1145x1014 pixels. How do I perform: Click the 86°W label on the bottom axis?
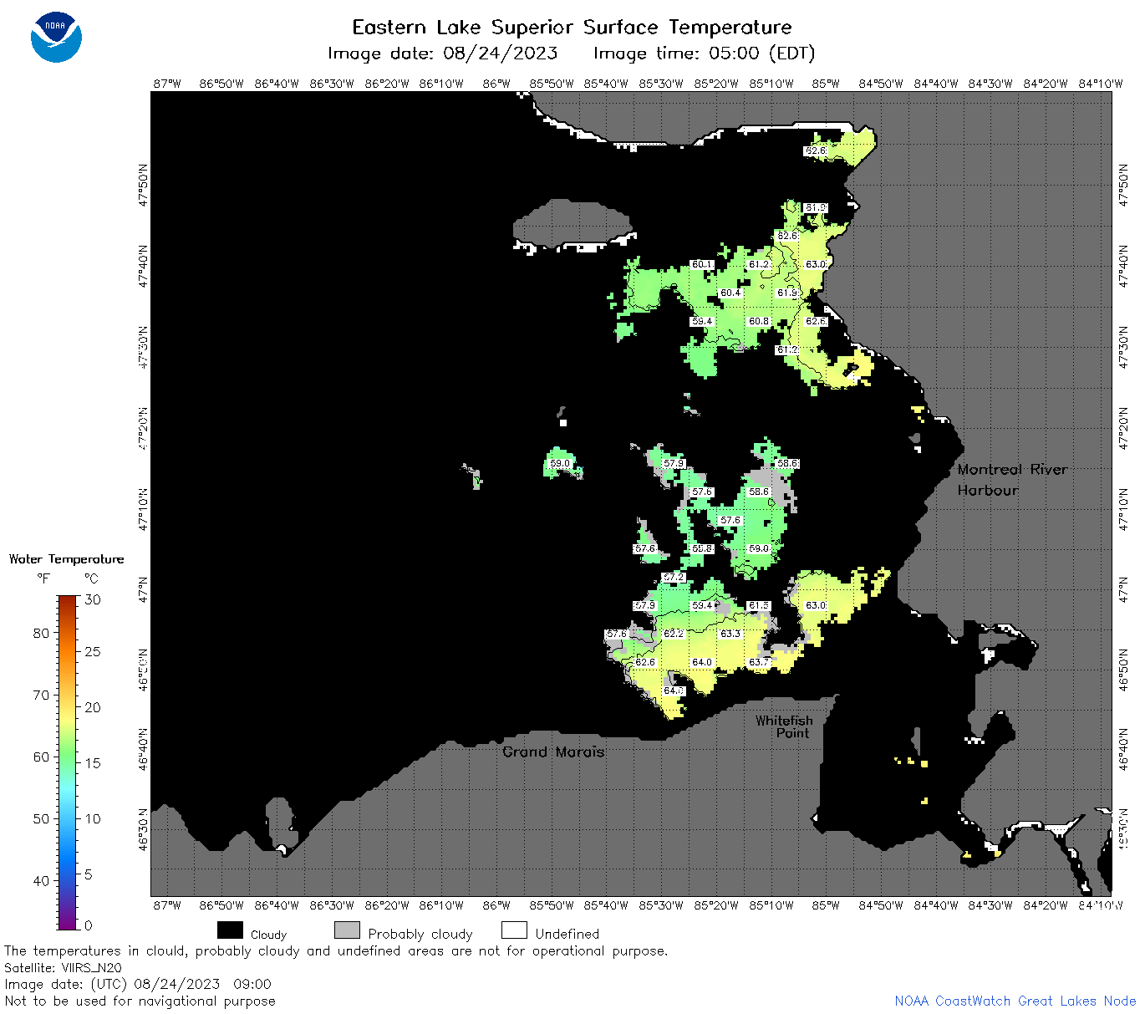pos(496,905)
